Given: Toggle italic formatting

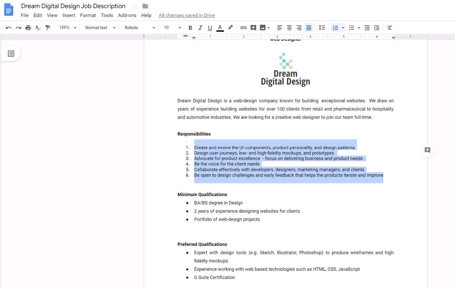Looking at the screenshot, I should (x=200, y=28).
